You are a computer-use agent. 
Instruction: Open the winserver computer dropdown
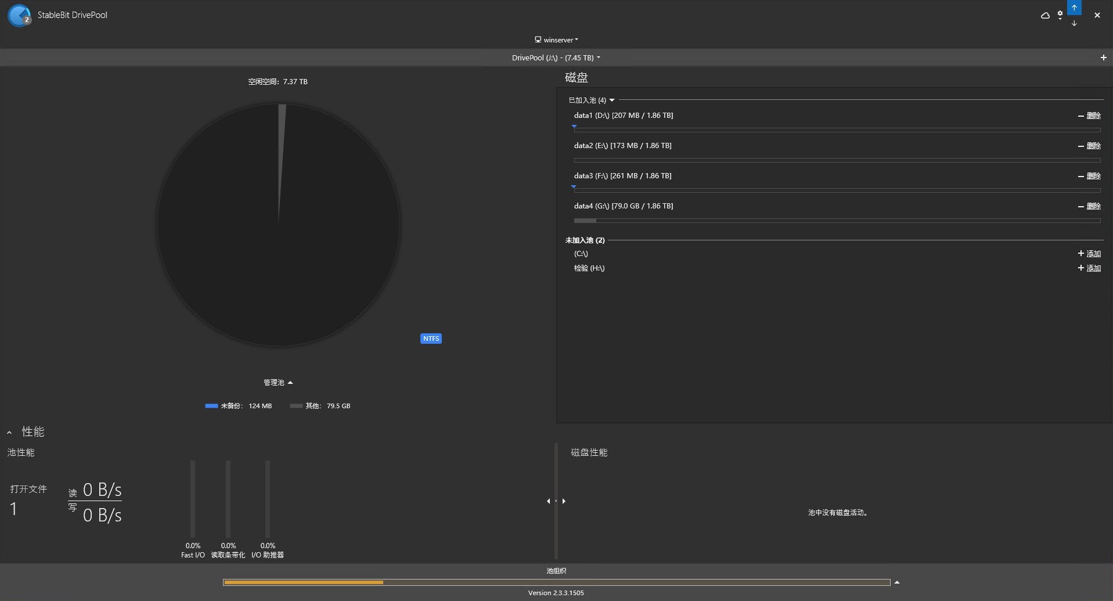556,40
